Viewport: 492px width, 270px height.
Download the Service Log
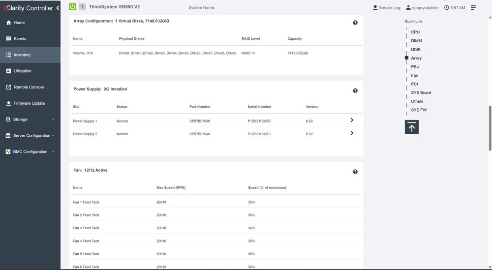point(386,7)
